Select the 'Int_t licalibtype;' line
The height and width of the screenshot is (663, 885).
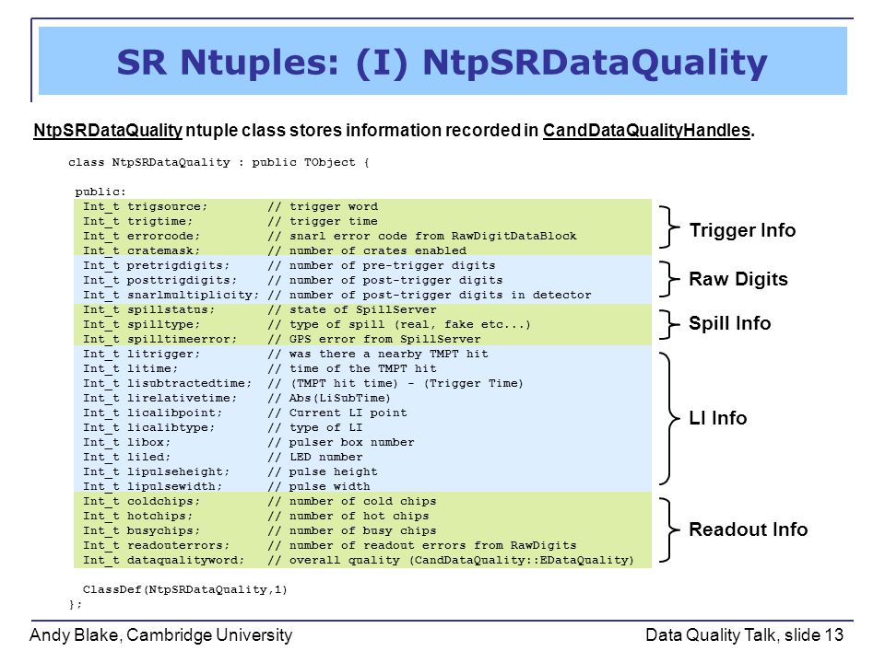149,427
